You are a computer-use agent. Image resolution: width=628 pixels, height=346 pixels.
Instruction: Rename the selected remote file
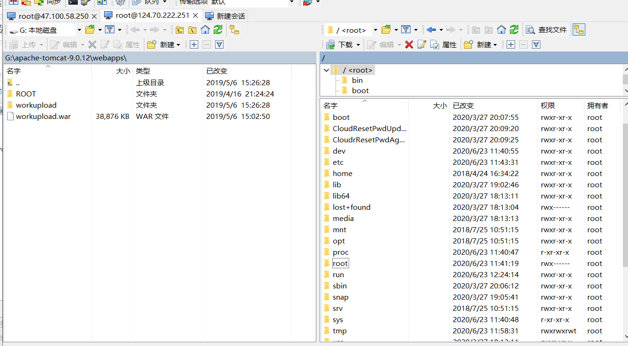(x=422, y=44)
